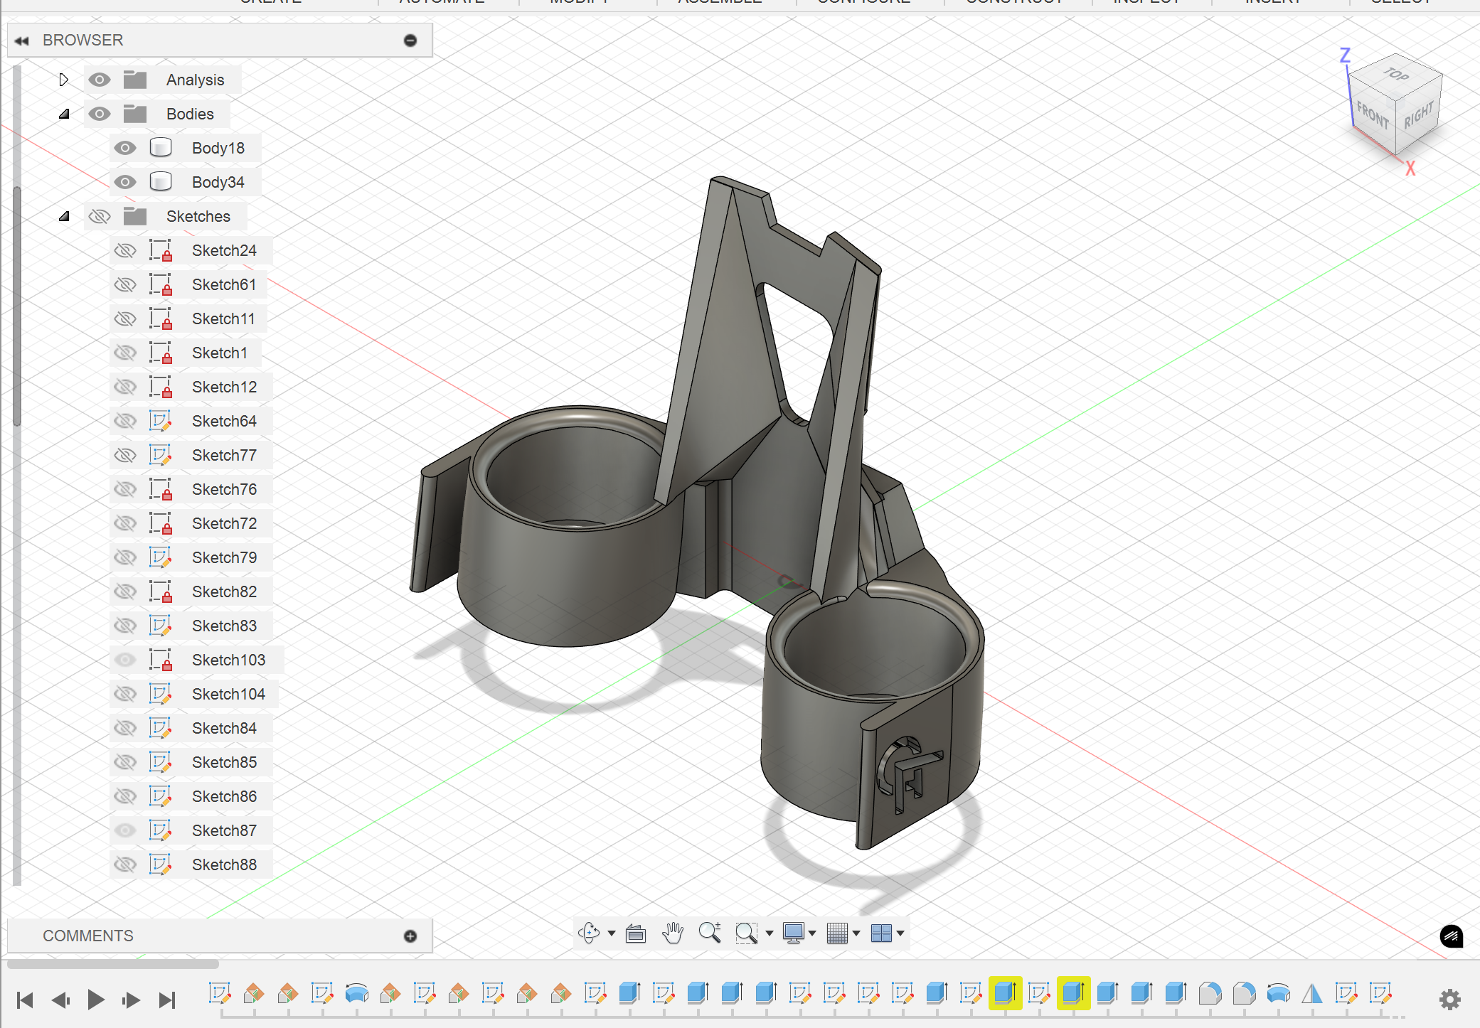The image size is (1480, 1028).
Task: Play the timeline history
Action: click(96, 1000)
